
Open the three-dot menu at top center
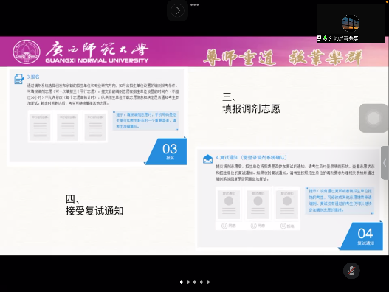click(195, 4)
